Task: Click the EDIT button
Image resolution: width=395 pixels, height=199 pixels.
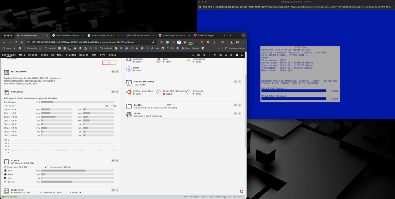Action: point(109,63)
